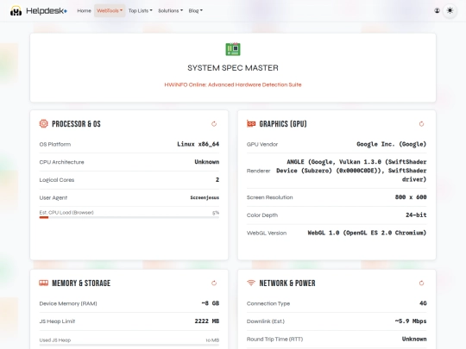Image resolution: width=466 pixels, height=349 pixels.
Task: Open the Home menu link
Action: click(x=84, y=10)
